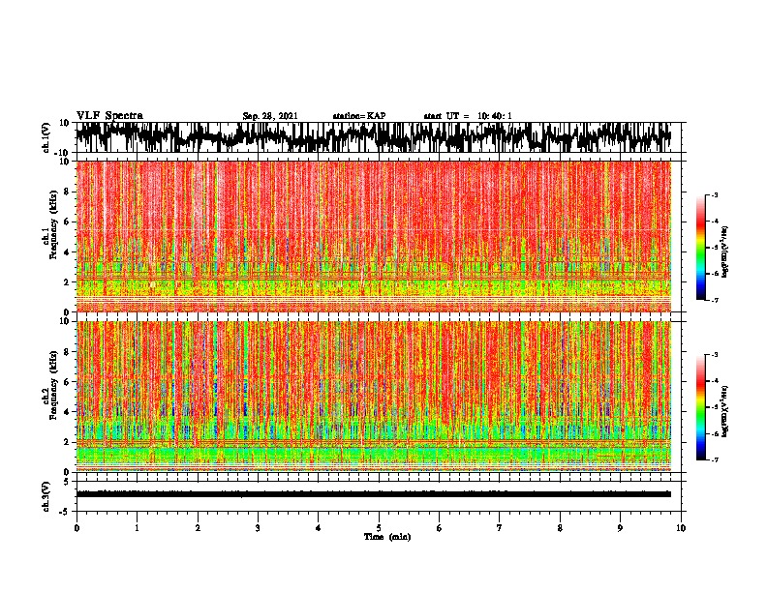
Task: Click the "4" kHz tick of ch.2 spectrogram
Action: pyautogui.click(x=67, y=412)
